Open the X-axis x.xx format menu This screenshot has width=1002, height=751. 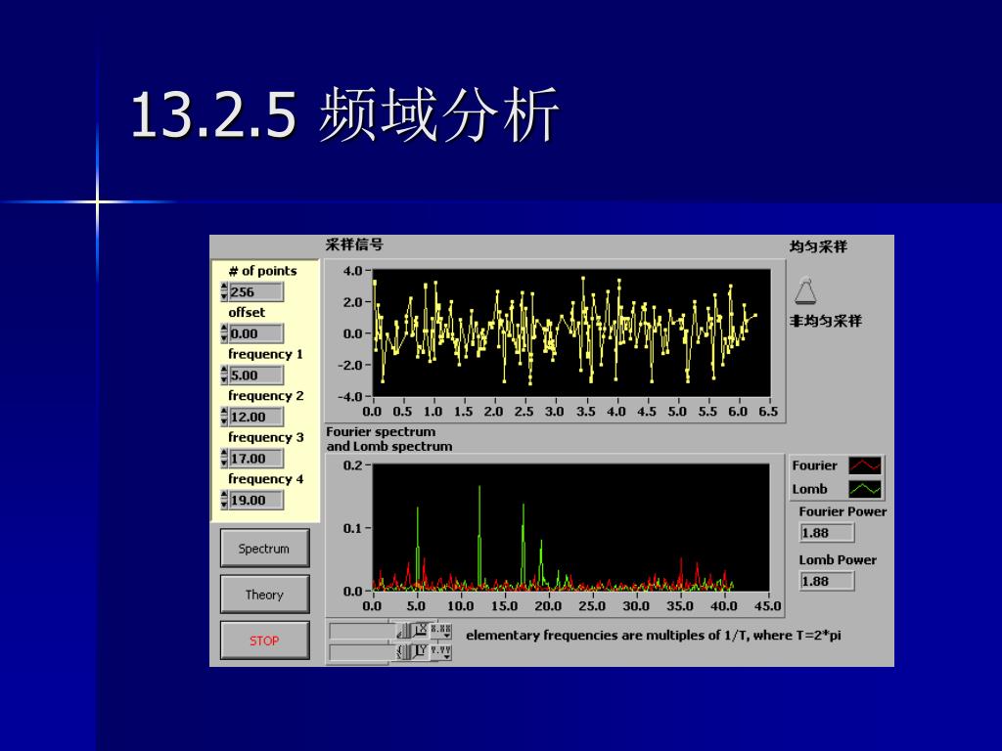pyautogui.click(x=441, y=631)
